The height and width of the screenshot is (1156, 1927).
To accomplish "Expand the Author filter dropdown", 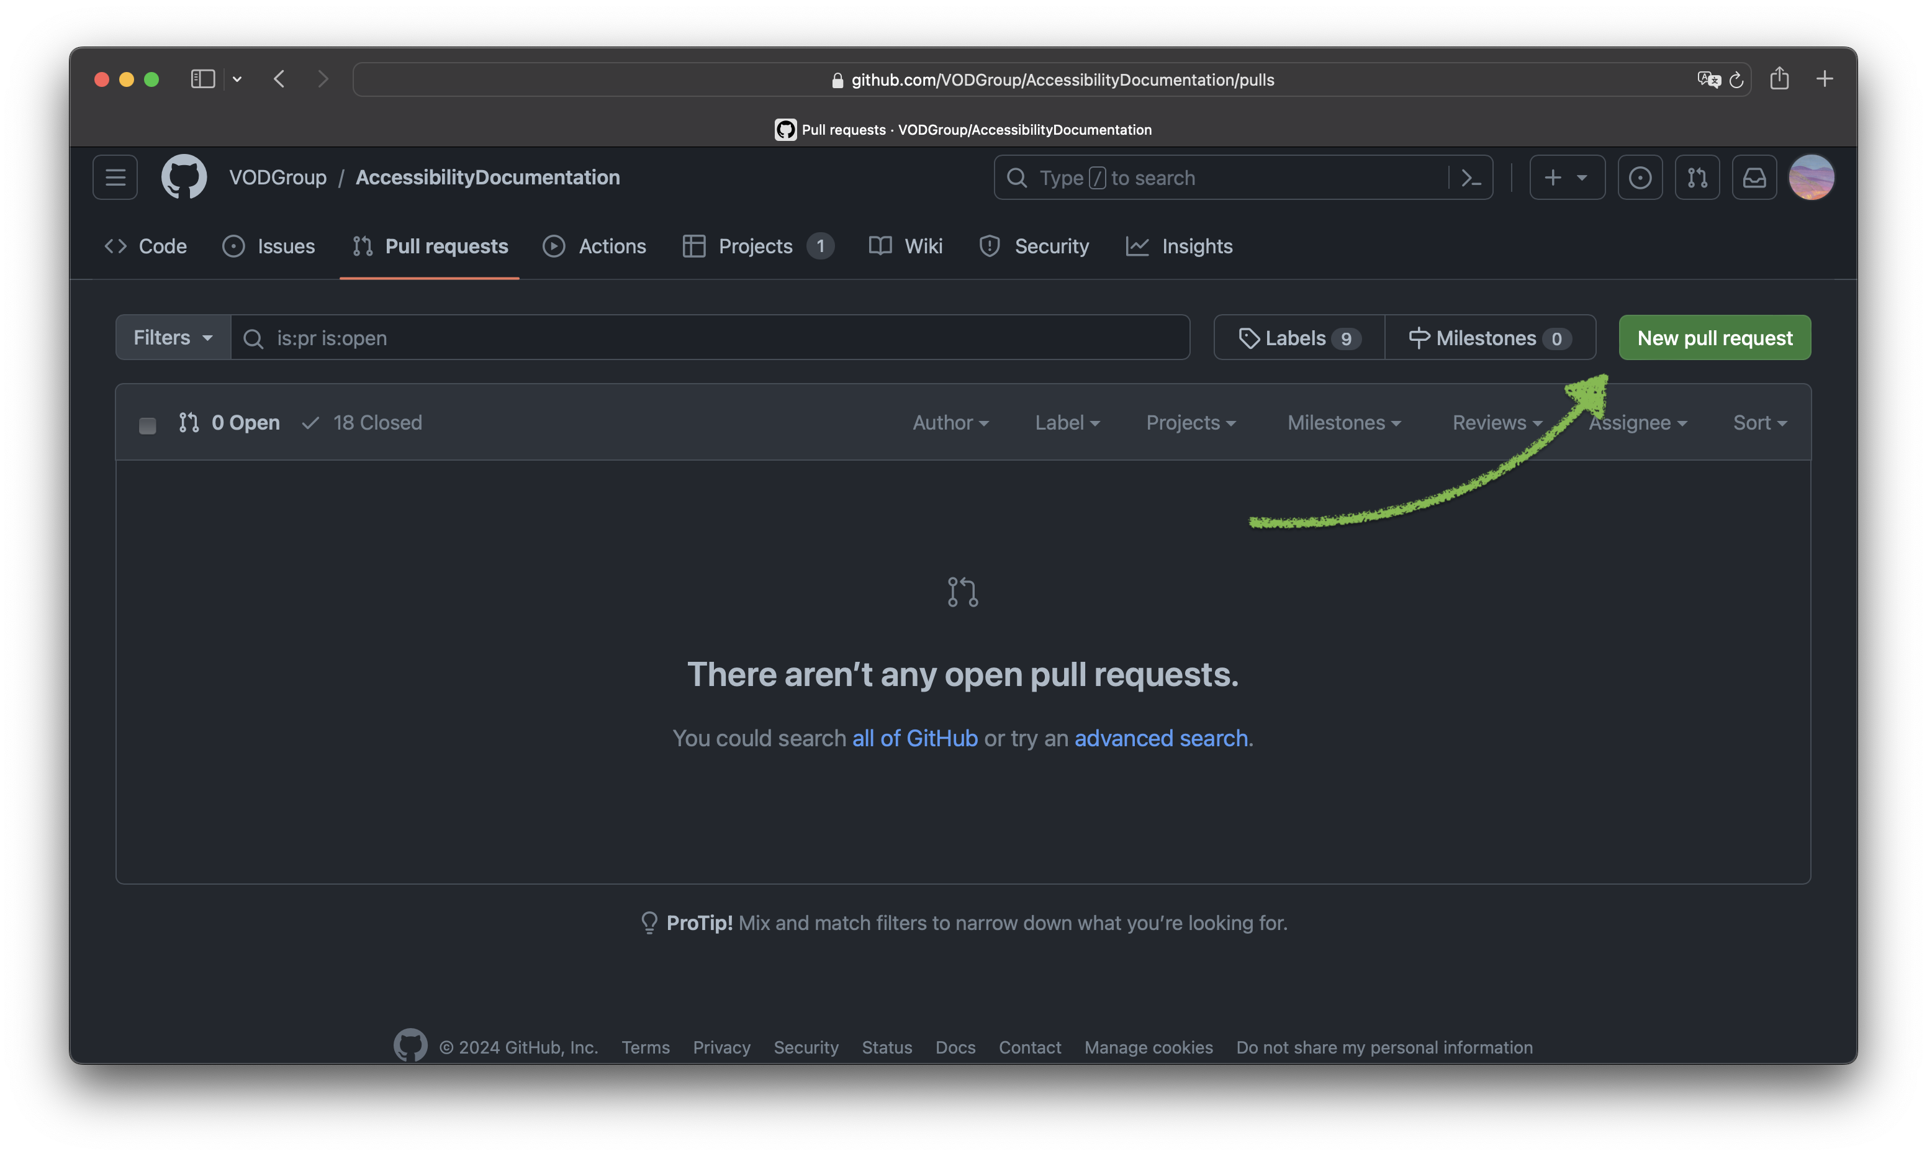I will pos(950,422).
